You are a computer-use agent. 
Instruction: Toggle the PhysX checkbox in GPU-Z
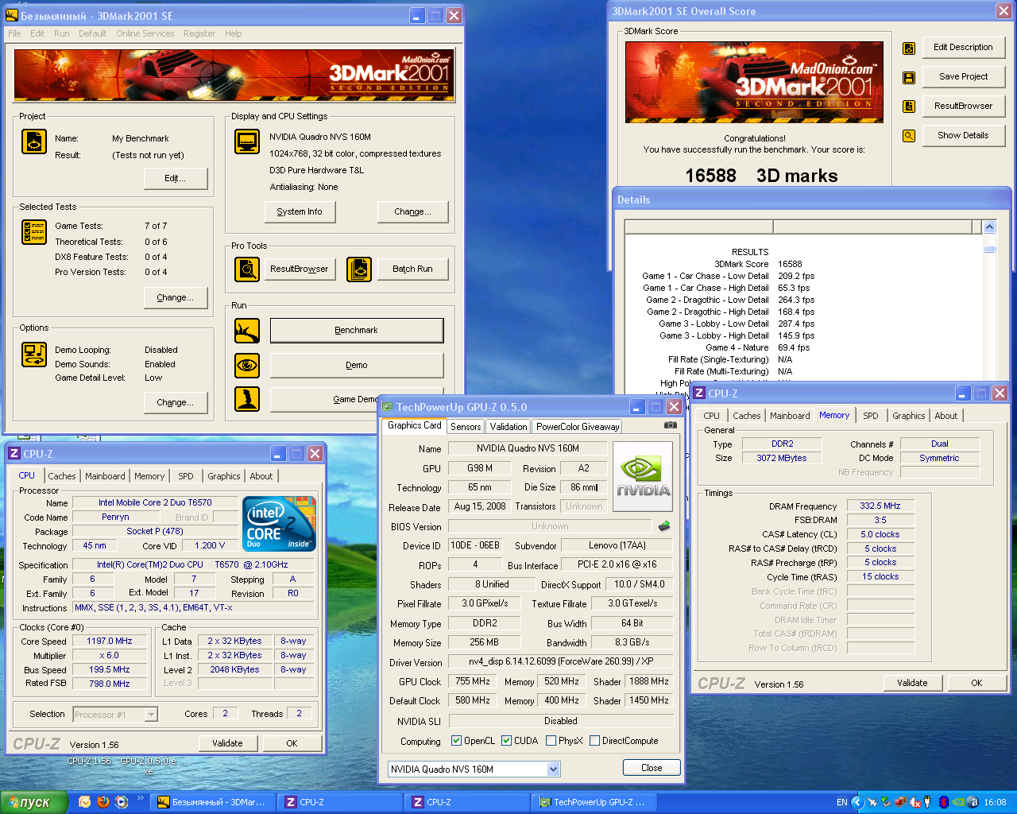551,741
